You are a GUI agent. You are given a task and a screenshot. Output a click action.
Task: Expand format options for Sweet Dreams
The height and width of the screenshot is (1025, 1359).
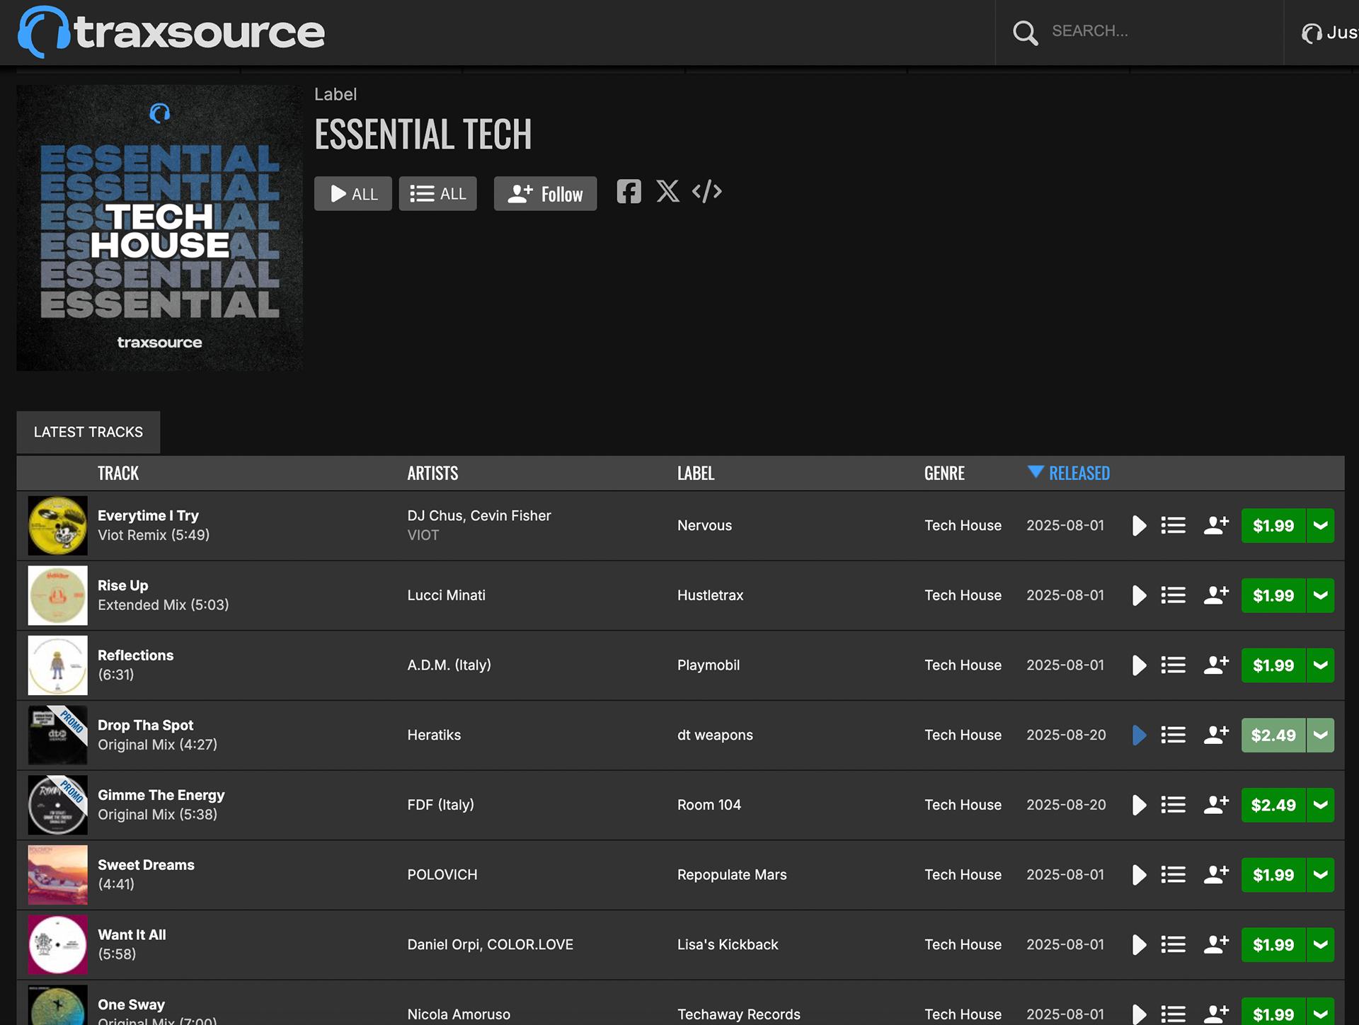pos(1320,875)
